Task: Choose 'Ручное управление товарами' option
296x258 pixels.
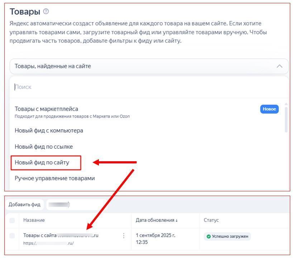Action: point(54,178)
